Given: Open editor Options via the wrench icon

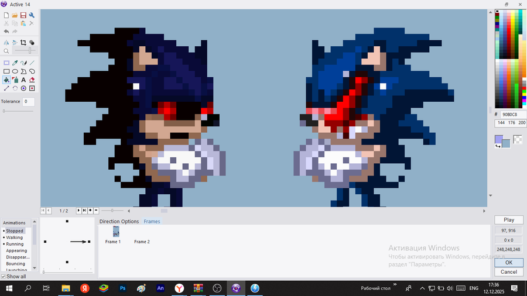Looking at the screenshot, I should point(32,15).
